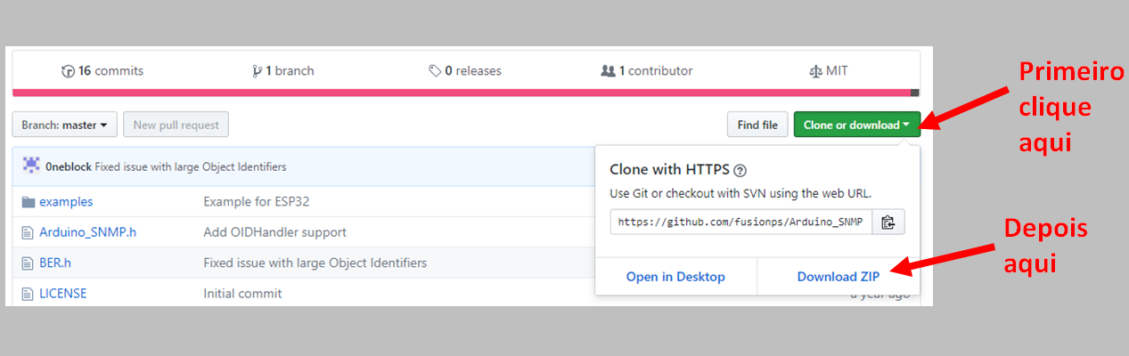Click the New pull request button
Screen dimensions: 1129x356
click(x=176, y=125)
